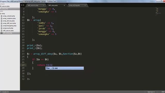Image resolution: width=165 pixels, height=93 pixels.
Task: Click the 'jambu' key string
Action: [x=42, y=23]
